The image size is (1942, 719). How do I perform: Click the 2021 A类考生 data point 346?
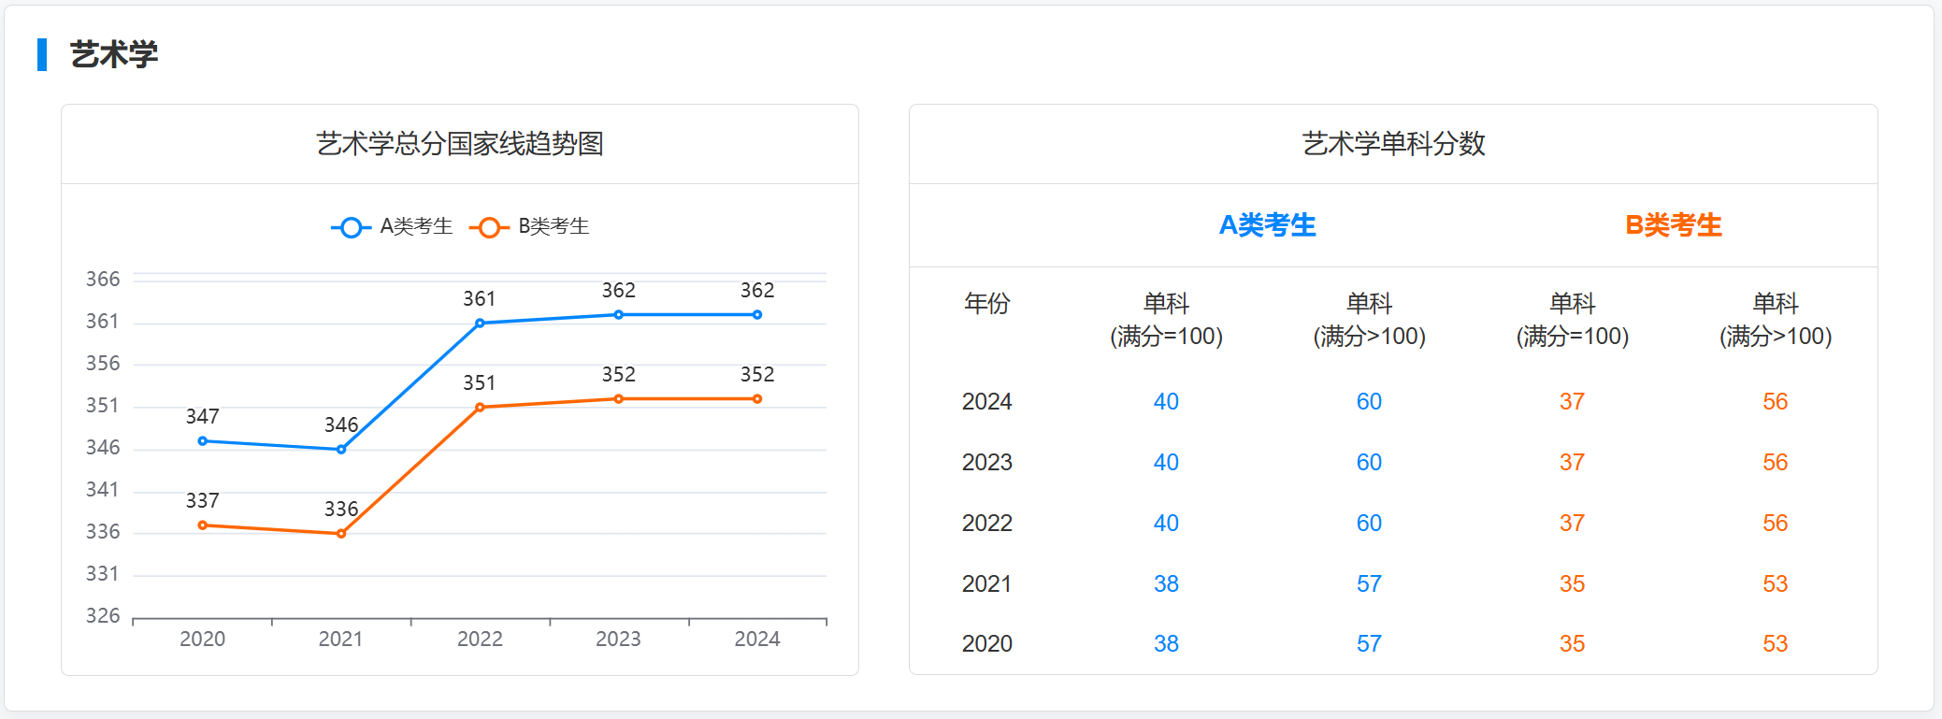(341, 450)
